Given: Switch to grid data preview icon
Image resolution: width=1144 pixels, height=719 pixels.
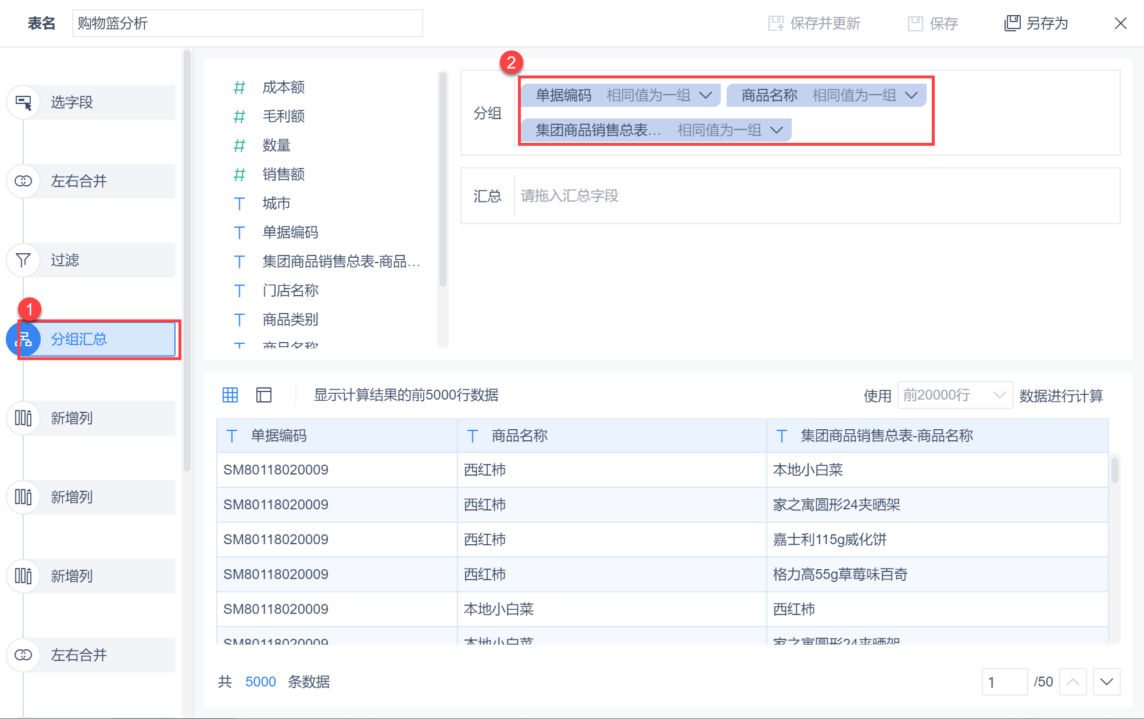Looking at the screenshot, I should pos(230,395).
